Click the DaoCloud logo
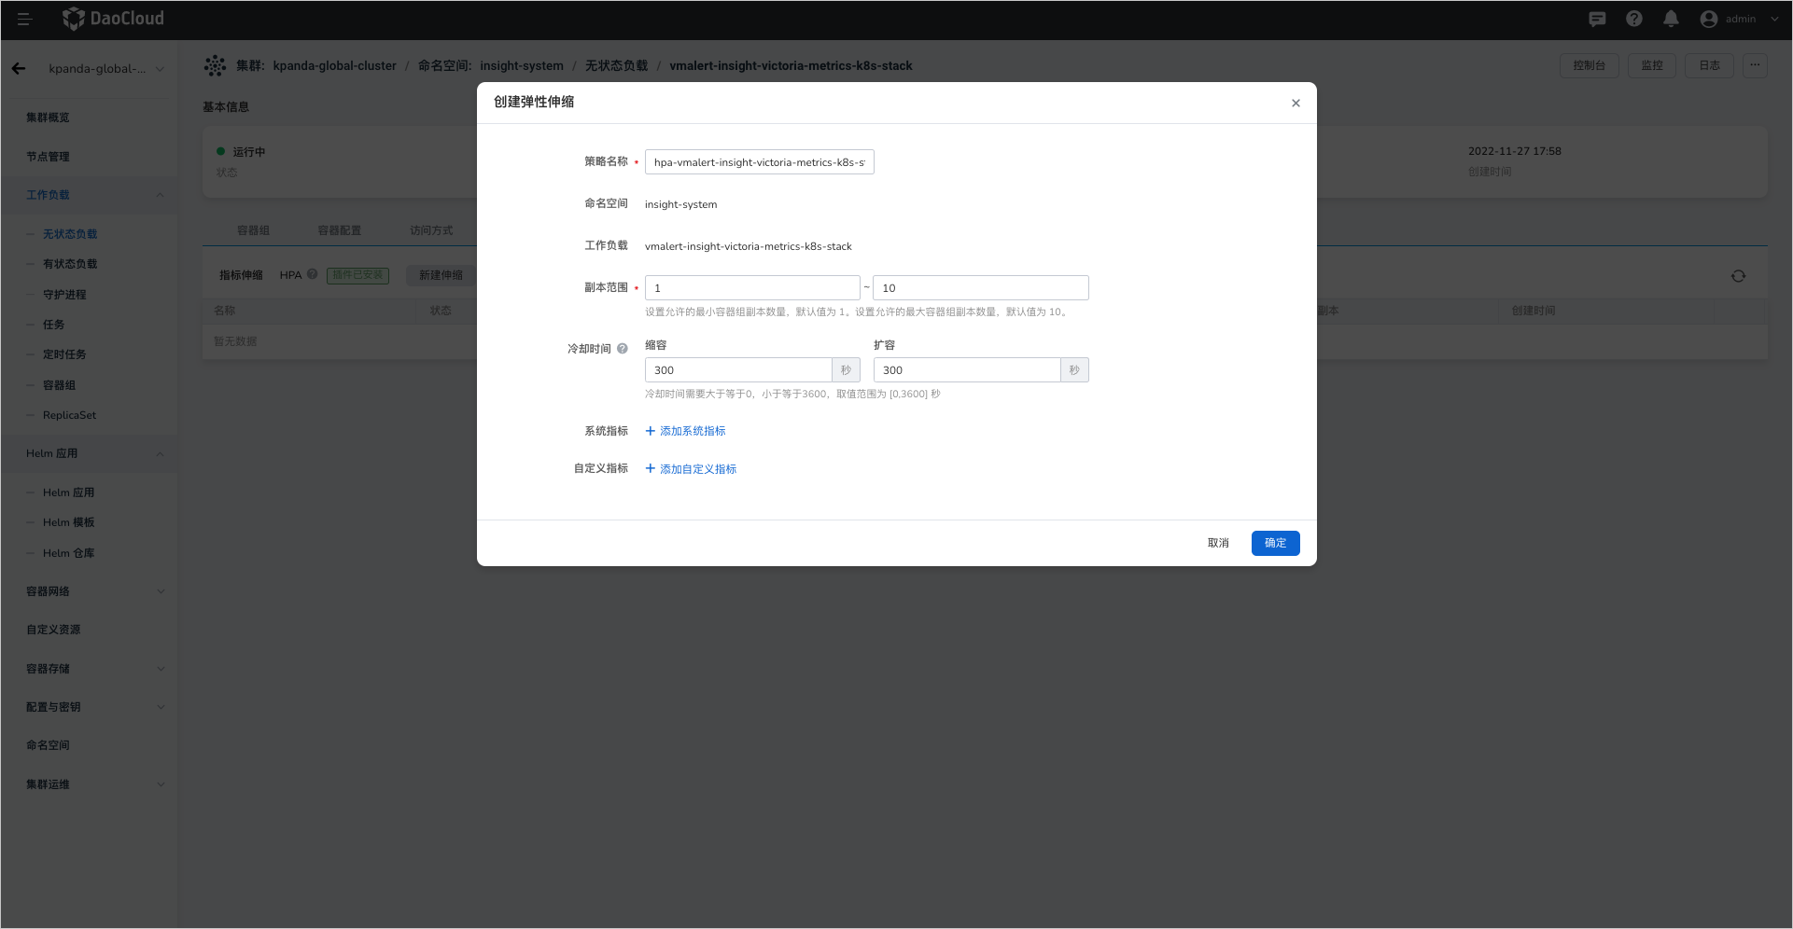 coord(113,19)
